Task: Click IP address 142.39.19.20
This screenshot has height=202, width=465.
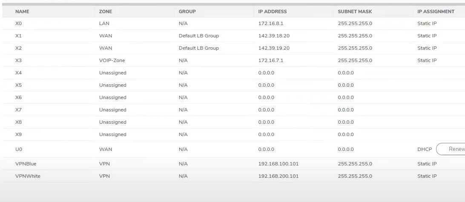Action: click(274, 48)
